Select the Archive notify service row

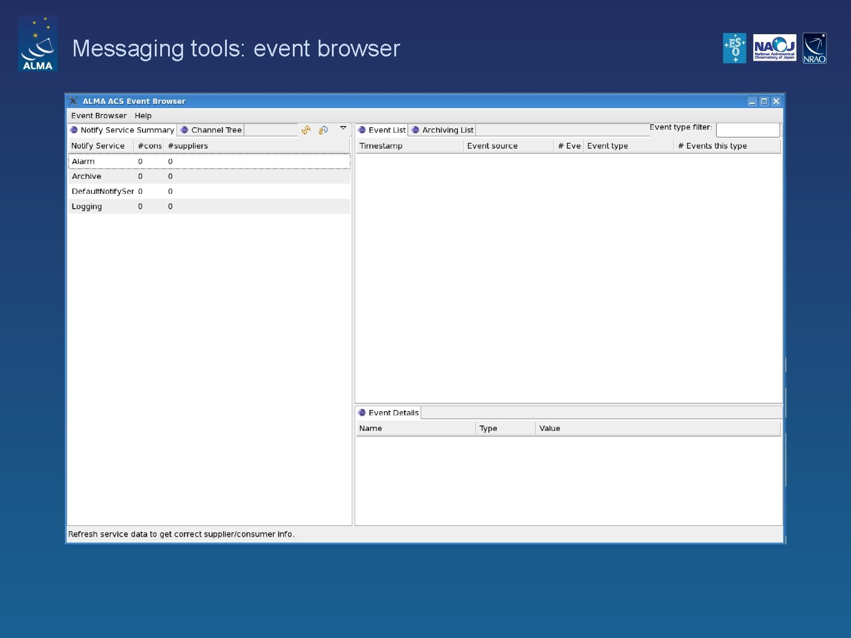209,176
